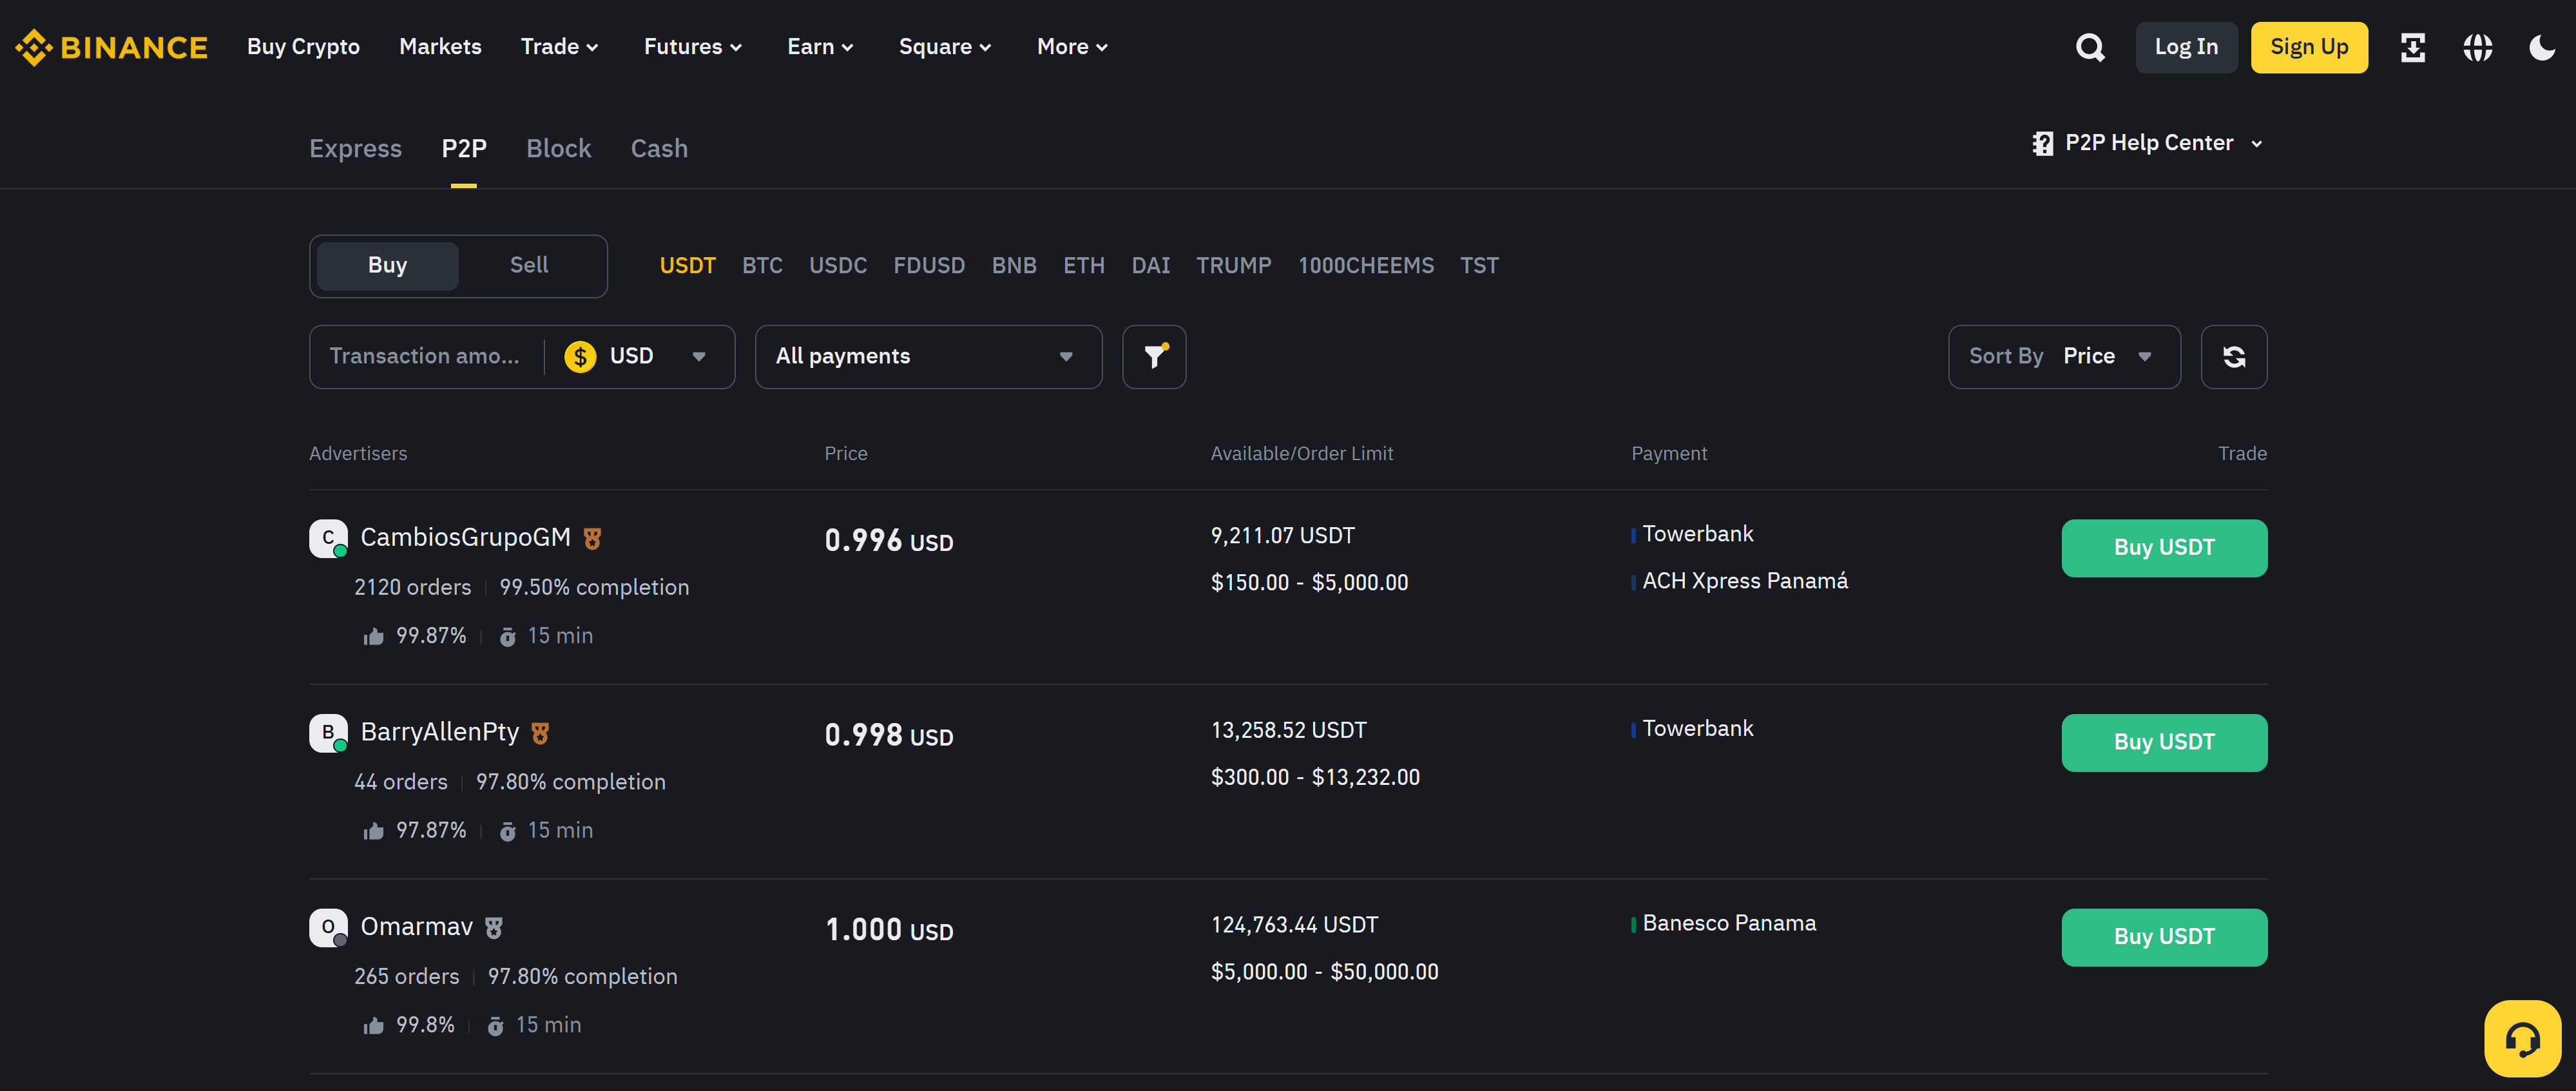
Task: Click the Binance logo
Action: [111, 47]
